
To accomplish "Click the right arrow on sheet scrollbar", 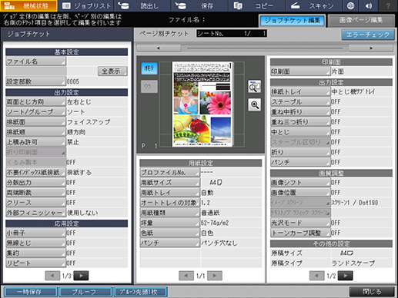I will (371, 48).
